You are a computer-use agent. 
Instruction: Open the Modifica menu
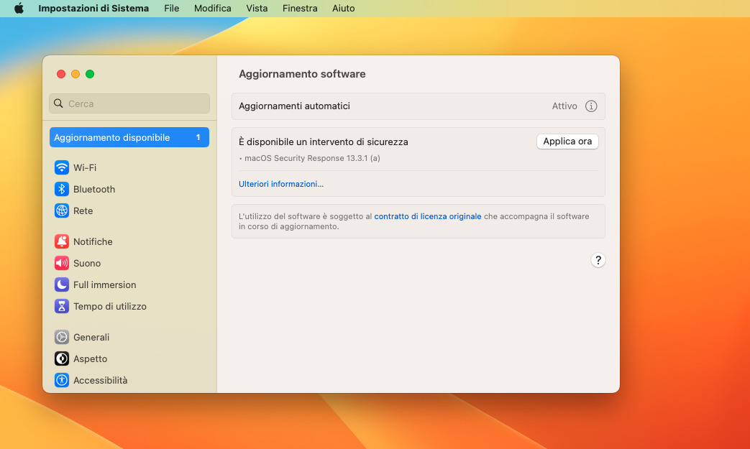click(212, 8)
